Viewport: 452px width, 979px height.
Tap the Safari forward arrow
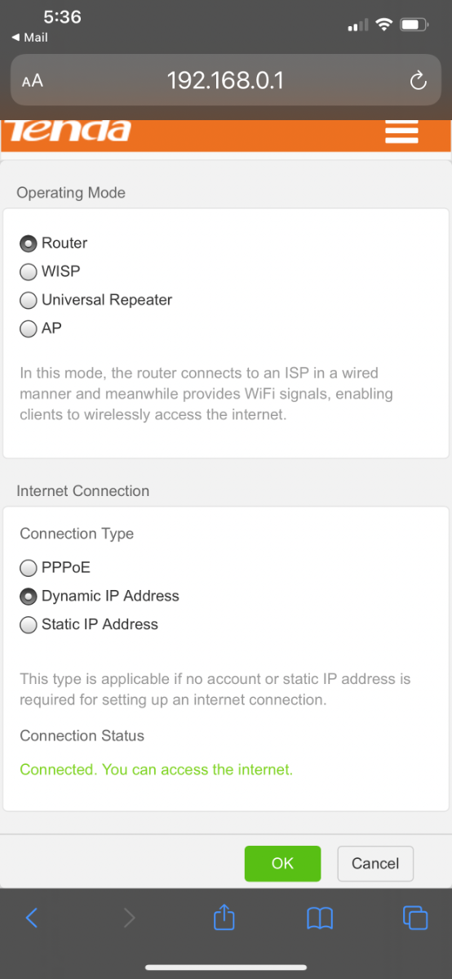pyautogui.click(x=128, y=917)
